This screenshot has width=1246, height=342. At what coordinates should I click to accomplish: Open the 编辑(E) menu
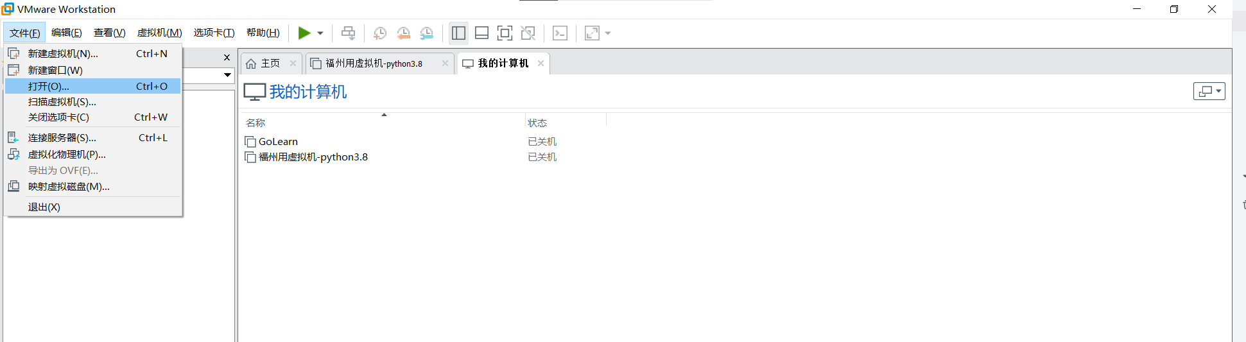tap(67, 33)
